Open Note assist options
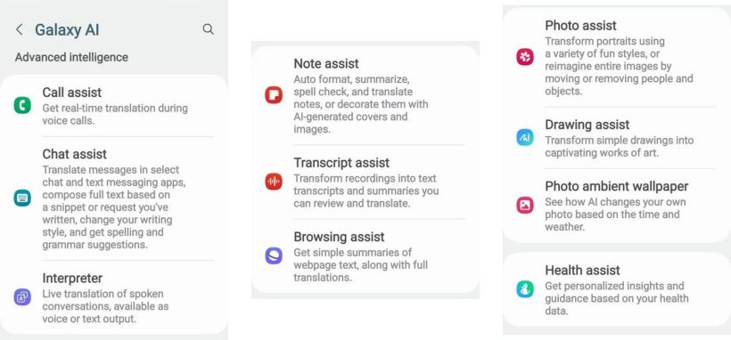The image size is (731, 340). click(x=365, y=95)
